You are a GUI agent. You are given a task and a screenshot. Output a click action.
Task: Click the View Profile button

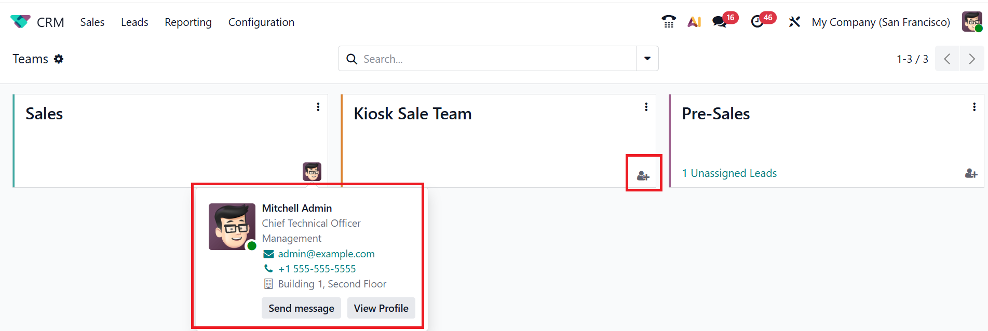[381, 308]
